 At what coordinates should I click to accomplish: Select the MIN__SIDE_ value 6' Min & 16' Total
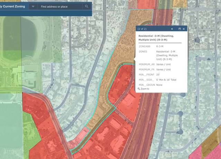tap(166, 80)
